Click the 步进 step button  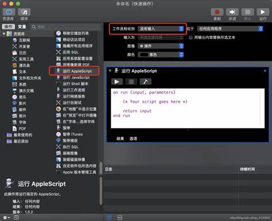[x=232, y=12]
